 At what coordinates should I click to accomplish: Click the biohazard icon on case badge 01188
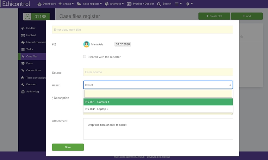[x=27, y=17]
